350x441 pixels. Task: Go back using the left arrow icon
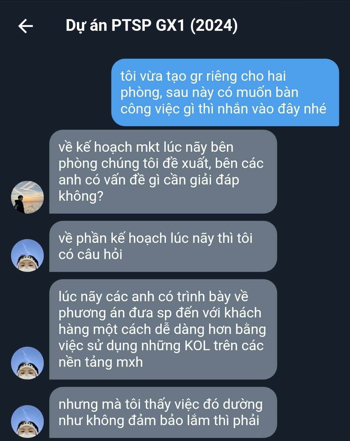click(x=26, y=26)
